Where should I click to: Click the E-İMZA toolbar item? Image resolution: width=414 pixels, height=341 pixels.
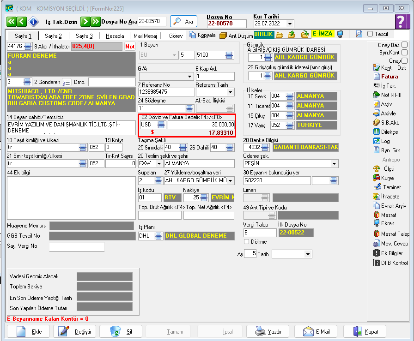[323, 34]
